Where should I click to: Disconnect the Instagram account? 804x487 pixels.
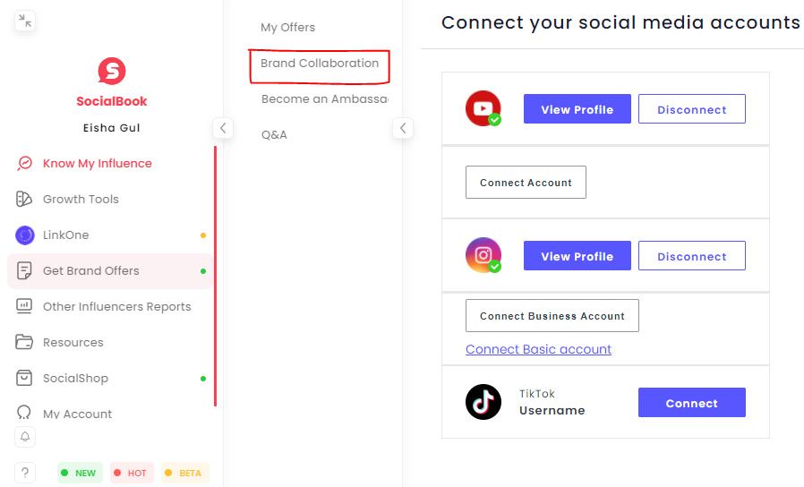[691, 256]
